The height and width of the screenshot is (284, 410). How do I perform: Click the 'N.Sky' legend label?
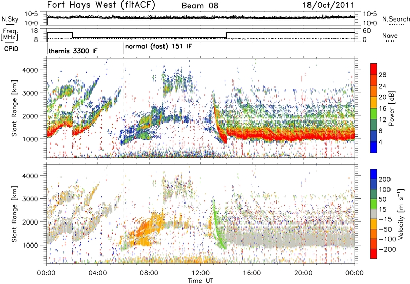click(x=10, y=19)
